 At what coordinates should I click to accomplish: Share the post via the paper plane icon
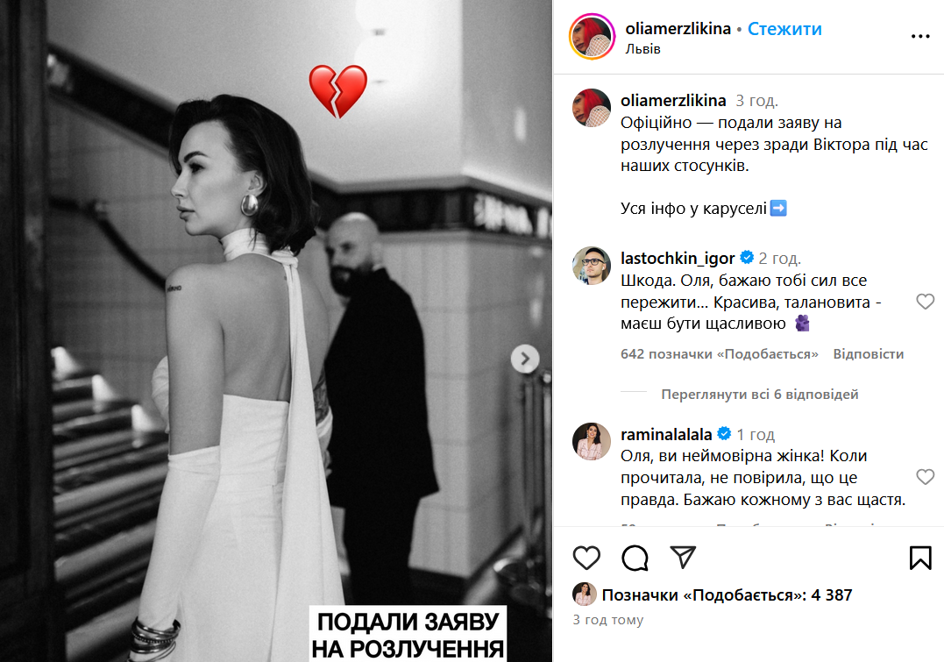[x=683, y=558]
